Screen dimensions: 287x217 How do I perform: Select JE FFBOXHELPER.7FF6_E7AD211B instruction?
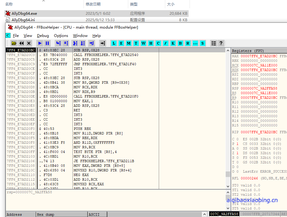pyautogui.click(x=104, y=161)
